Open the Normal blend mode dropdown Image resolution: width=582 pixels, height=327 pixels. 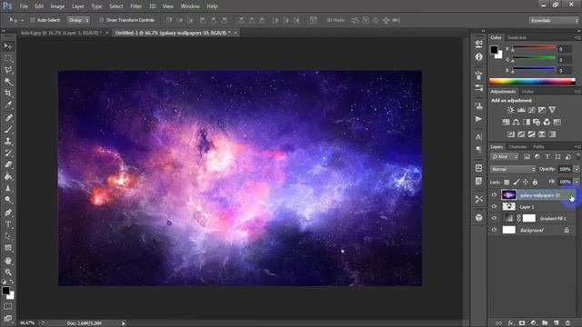[513, 169]
